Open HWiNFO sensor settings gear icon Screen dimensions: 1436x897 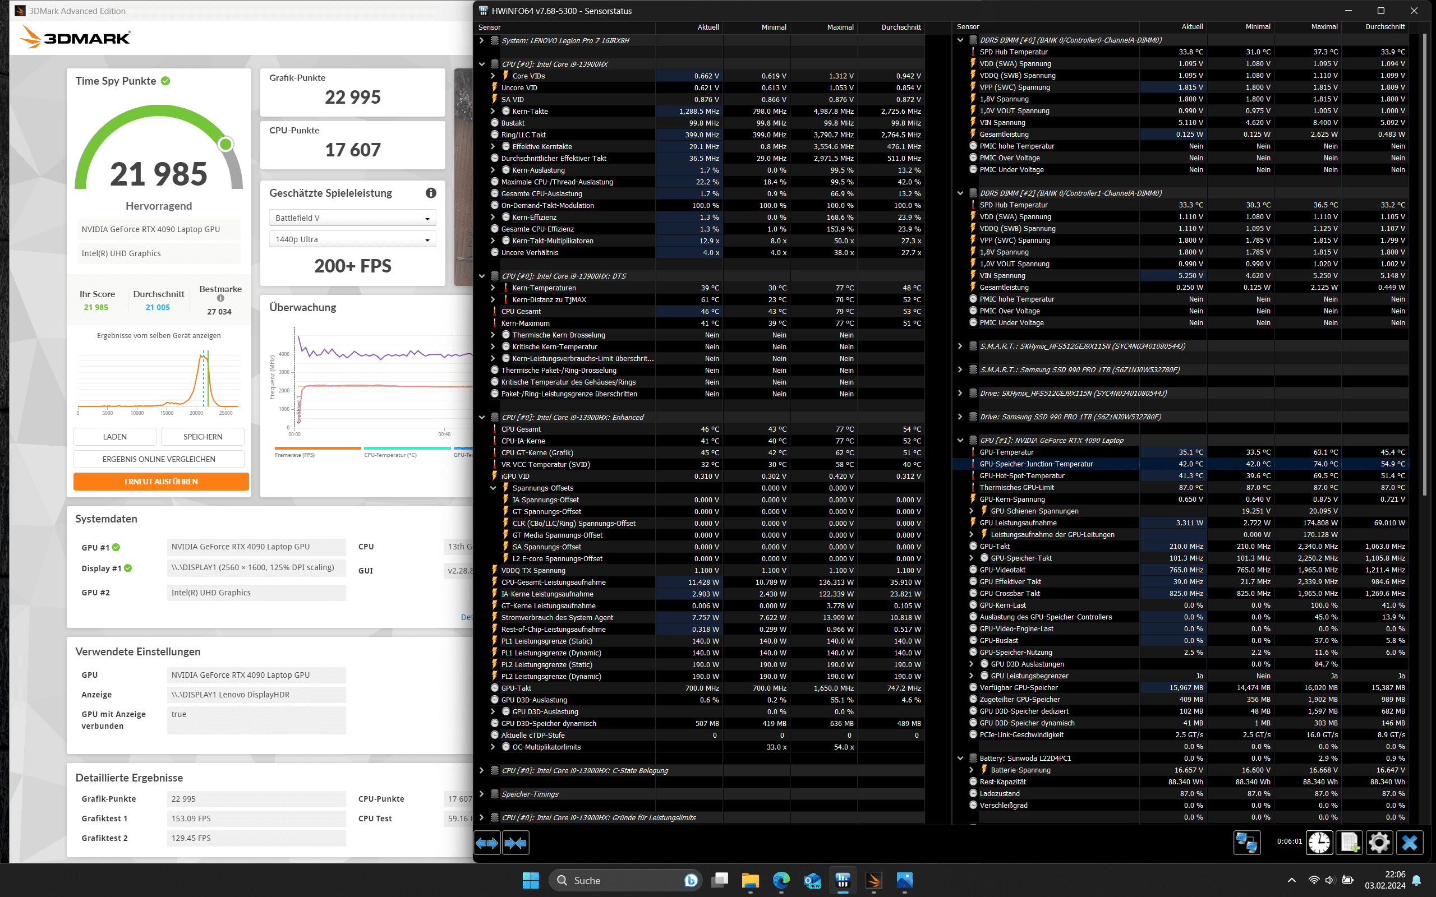tap(1379, 843)
